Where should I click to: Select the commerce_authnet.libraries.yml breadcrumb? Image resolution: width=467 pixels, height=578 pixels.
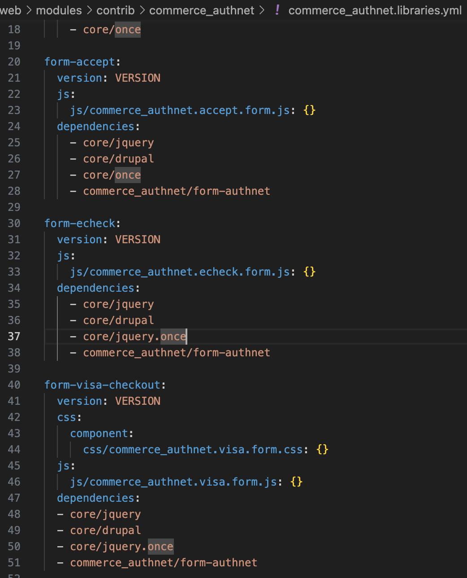(375, 10)
